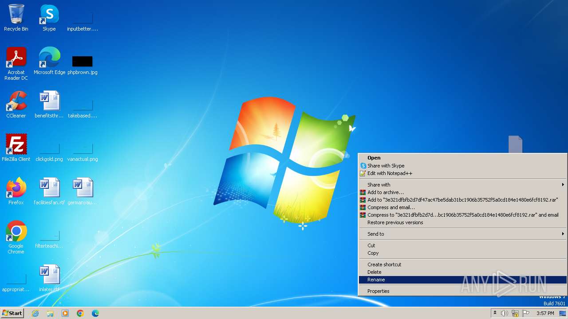Select the Microsoft Edge desktop shortcut

point(49,61)
